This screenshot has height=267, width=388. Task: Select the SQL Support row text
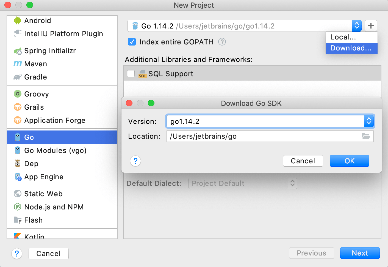pos(171,74)
